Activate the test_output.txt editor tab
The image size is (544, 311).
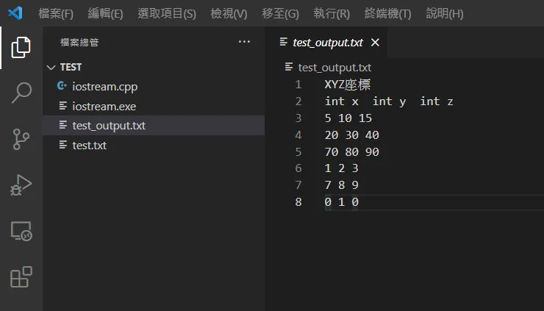328,43
